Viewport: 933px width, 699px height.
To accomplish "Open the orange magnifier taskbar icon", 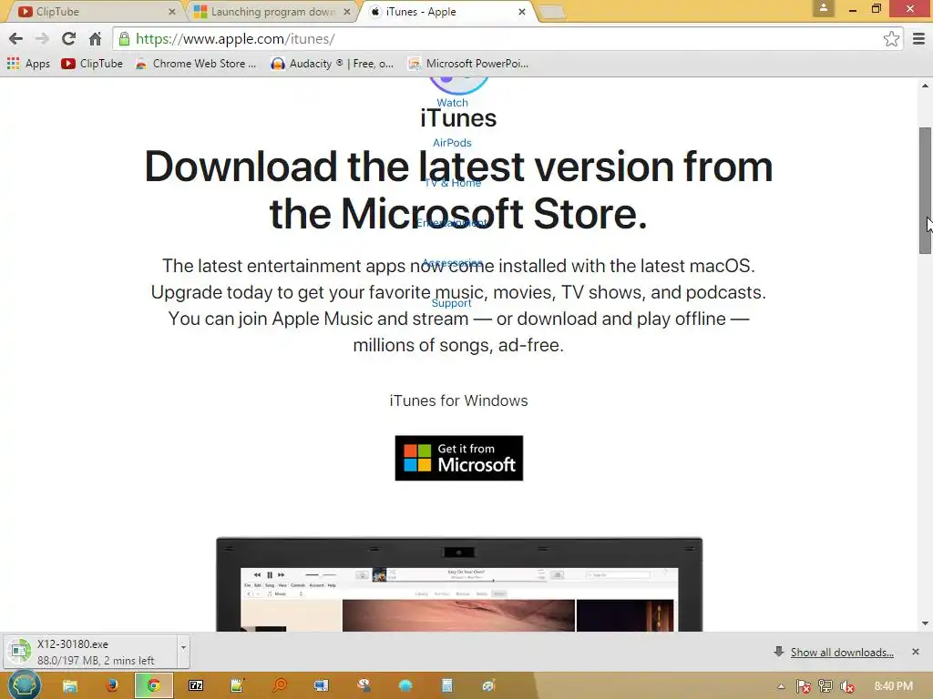I will coord(279,686).
